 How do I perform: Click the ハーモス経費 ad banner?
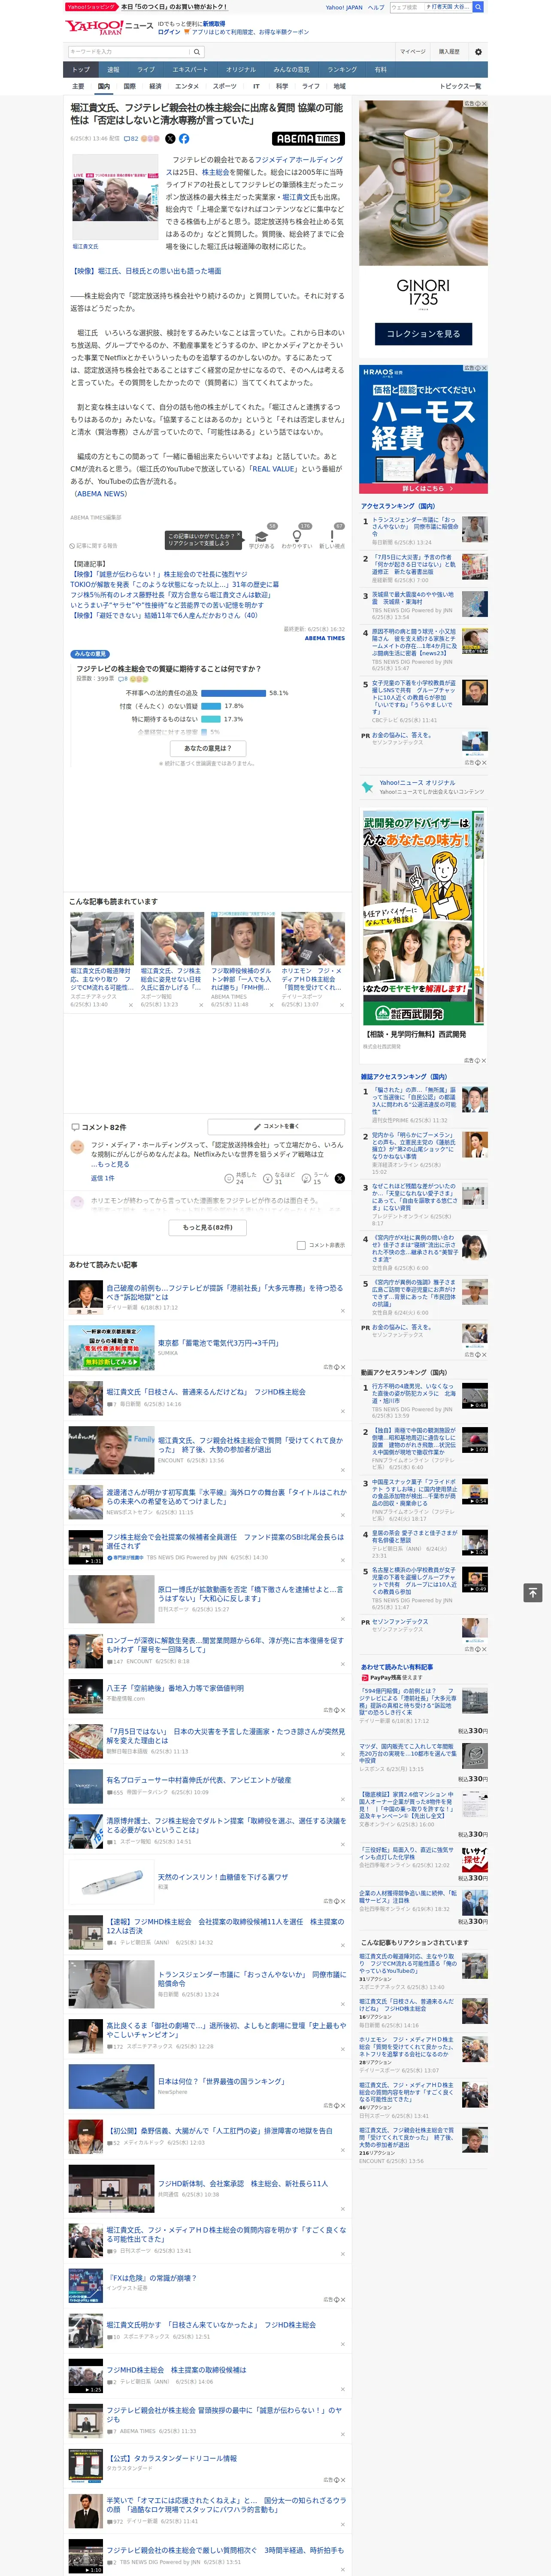click(x=423, y=429)
